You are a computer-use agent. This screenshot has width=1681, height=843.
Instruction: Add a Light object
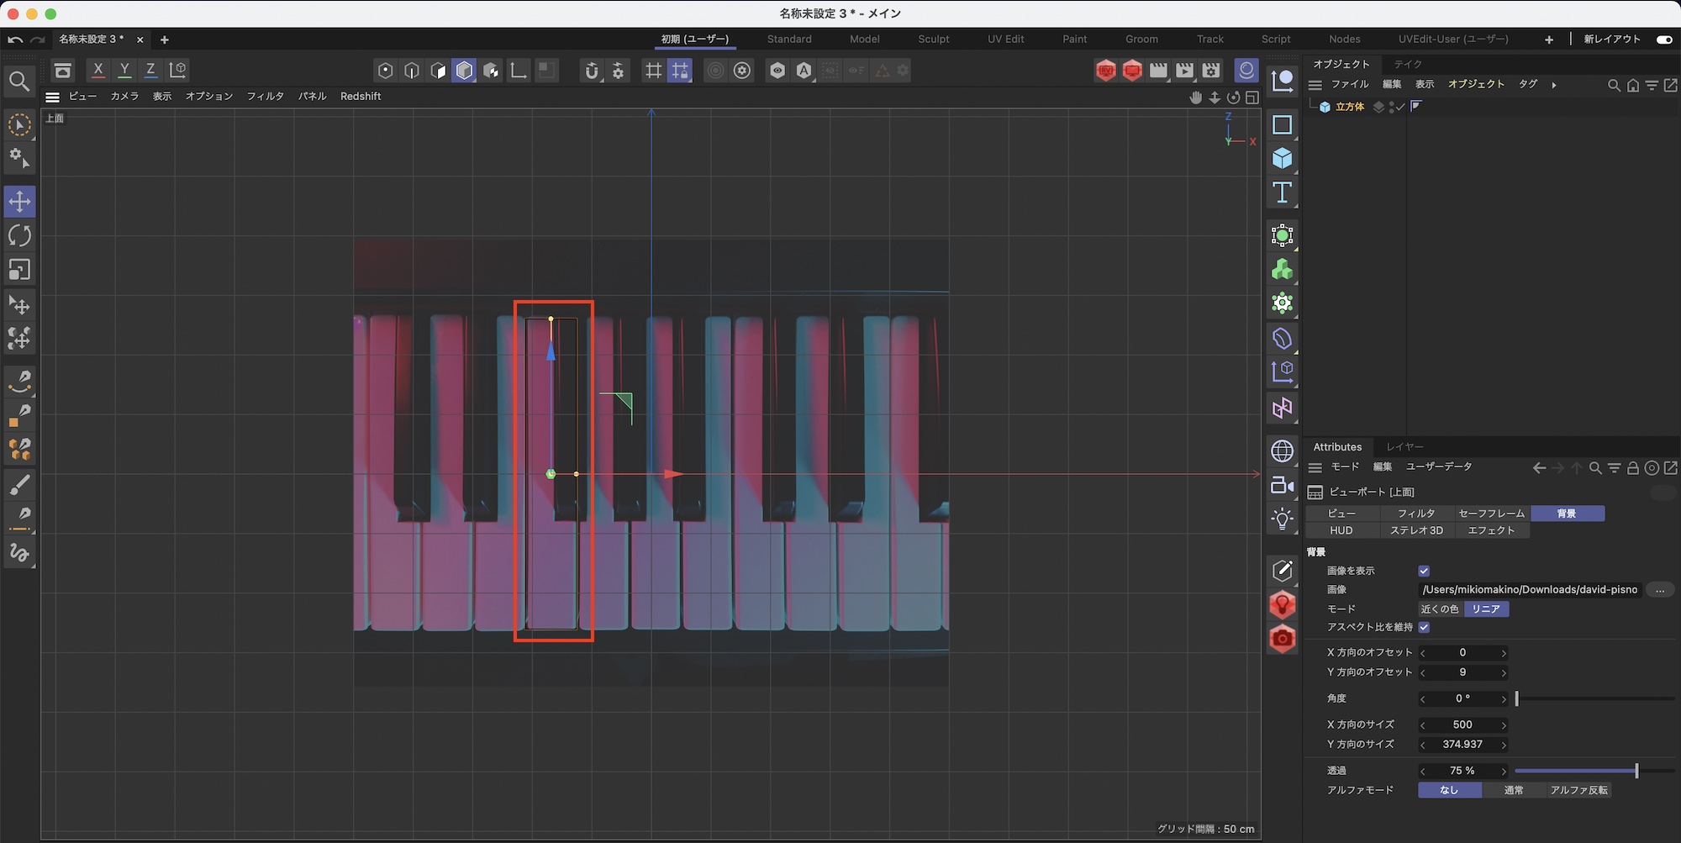coord(1282,519)
